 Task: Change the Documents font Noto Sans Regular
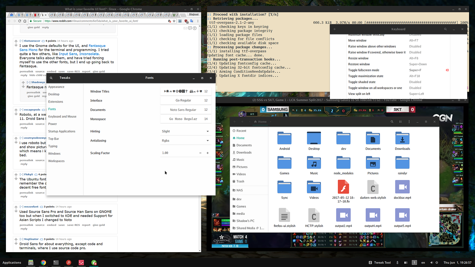click(x=186, y=110)
